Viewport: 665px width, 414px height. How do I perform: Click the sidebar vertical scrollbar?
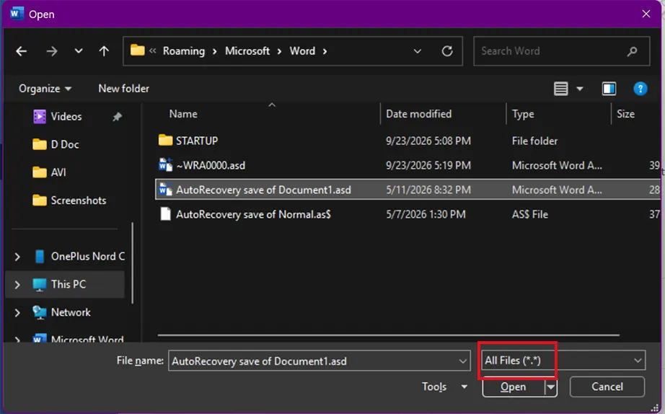[x=133, y=263]
